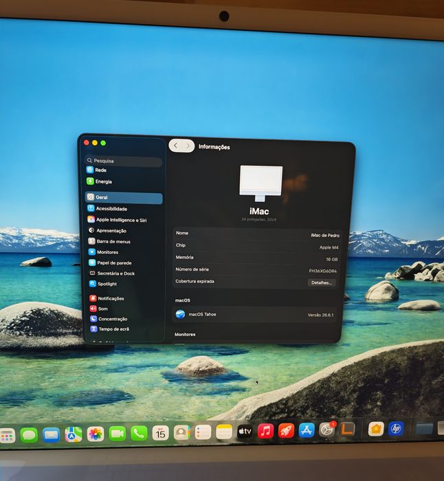Open Apple Intelligence e Siri settings
This screenshot has height=481, width=444.
tap(117, 220)
